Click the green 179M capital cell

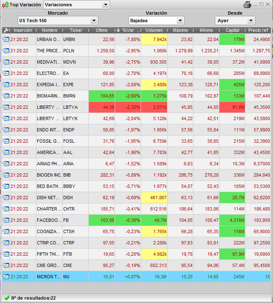pyautogui.click(x=232, y=39)
